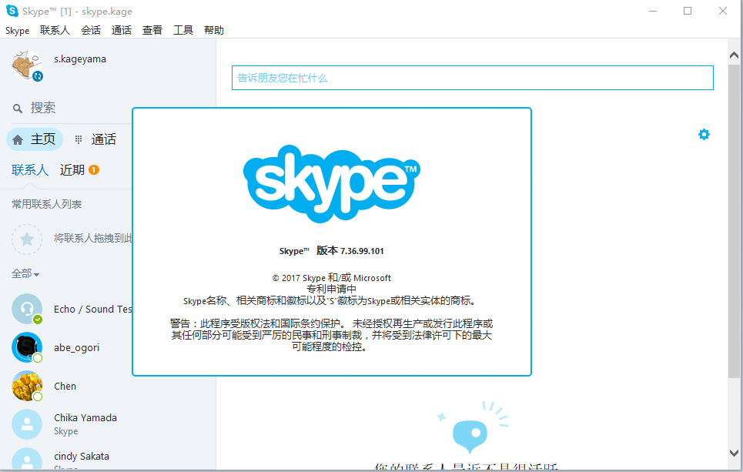Open the 通话 menu in menu bar
743x472 pixels.
point(122,30)
